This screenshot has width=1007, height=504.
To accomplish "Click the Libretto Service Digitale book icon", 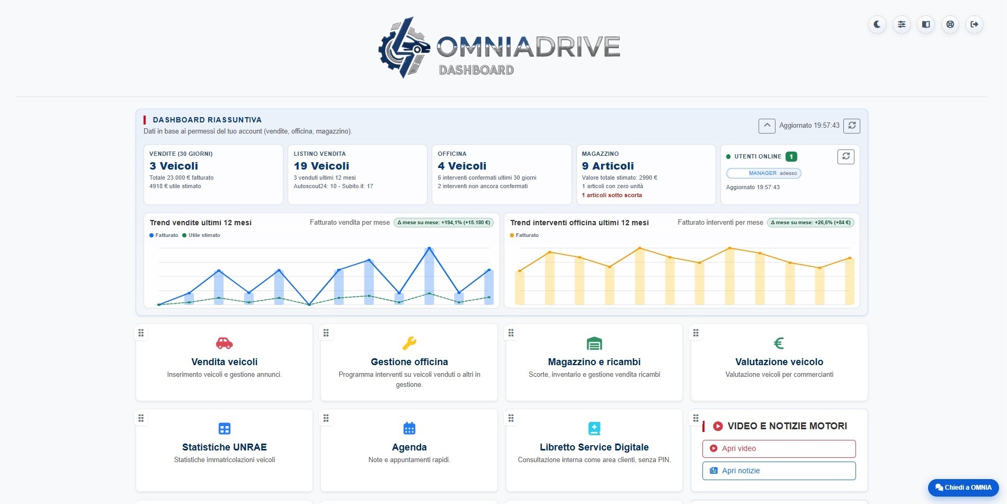I will coord(594,428).
